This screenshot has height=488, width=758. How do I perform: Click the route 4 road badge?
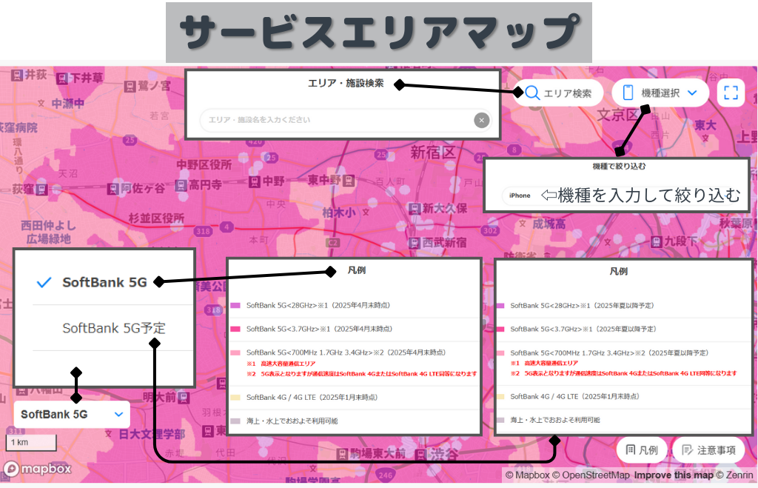click(227, 227)
